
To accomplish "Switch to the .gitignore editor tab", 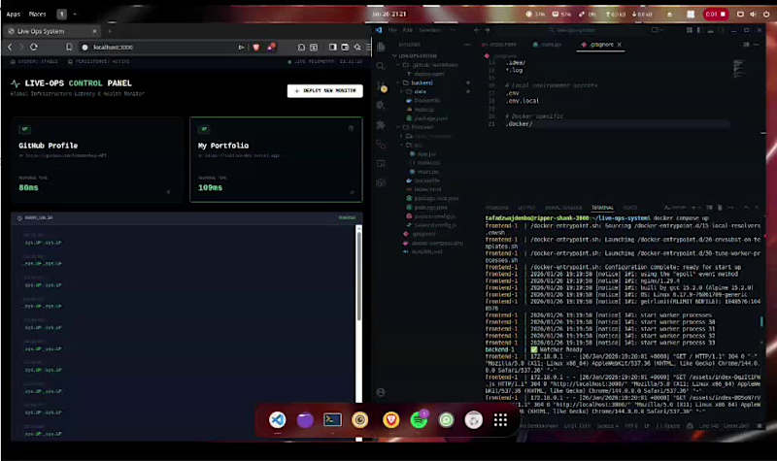I will click(601, 45).
